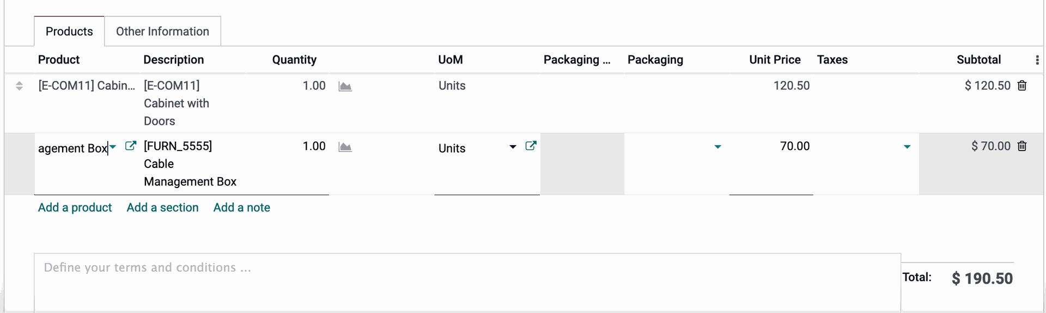Expand the Units UoM dropdown
The image size is (1046, 313).
(513, 147)
